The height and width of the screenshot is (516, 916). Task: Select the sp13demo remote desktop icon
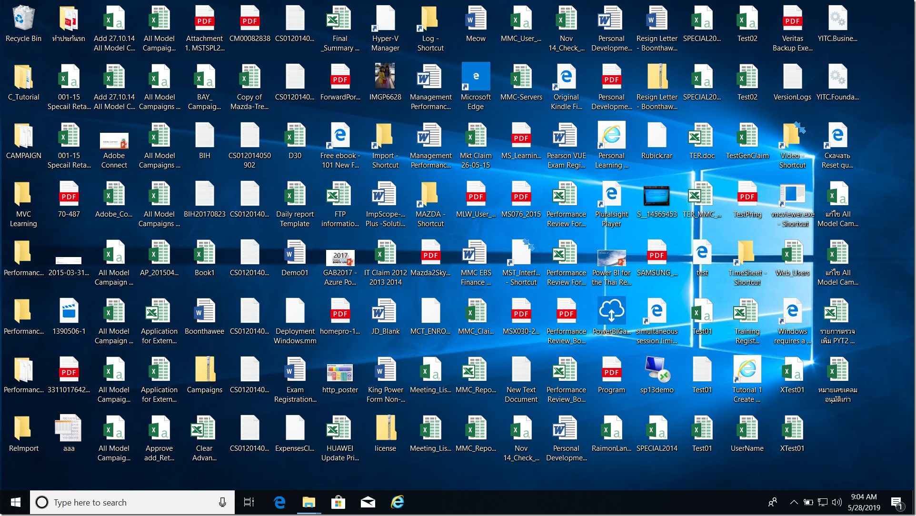pyautogui.click(x=657, y=375)
